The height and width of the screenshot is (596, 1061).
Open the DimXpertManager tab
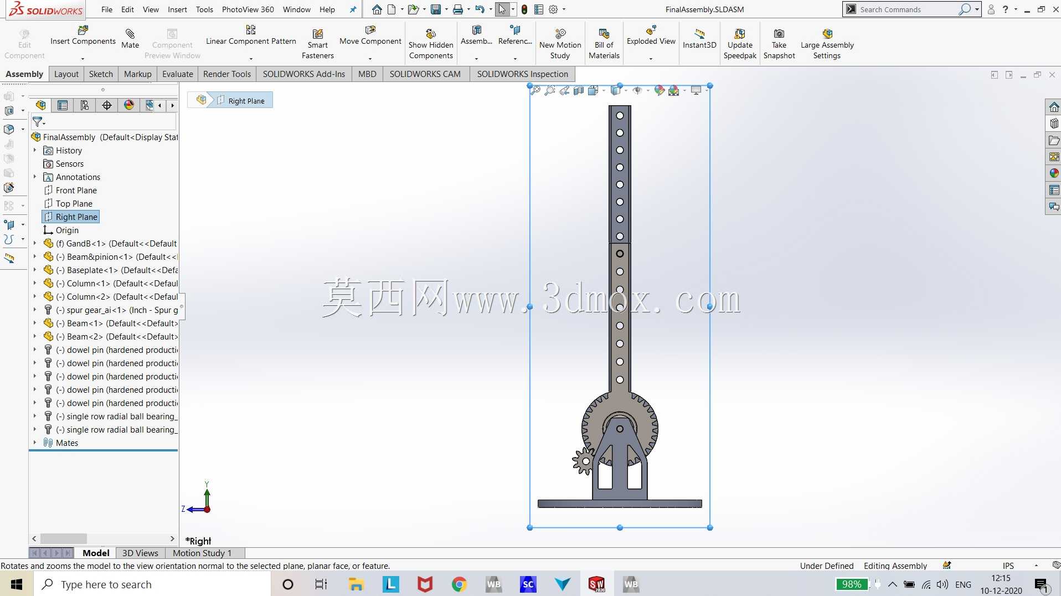pos(107,105)
